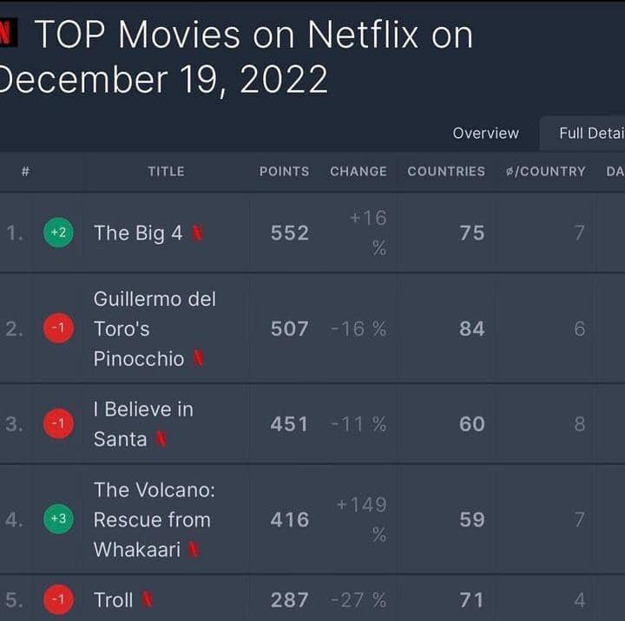Click the Netflix icon beside Pinocchio
The width and height of the screenshot is (625, 621).
[x=198, y=359]
